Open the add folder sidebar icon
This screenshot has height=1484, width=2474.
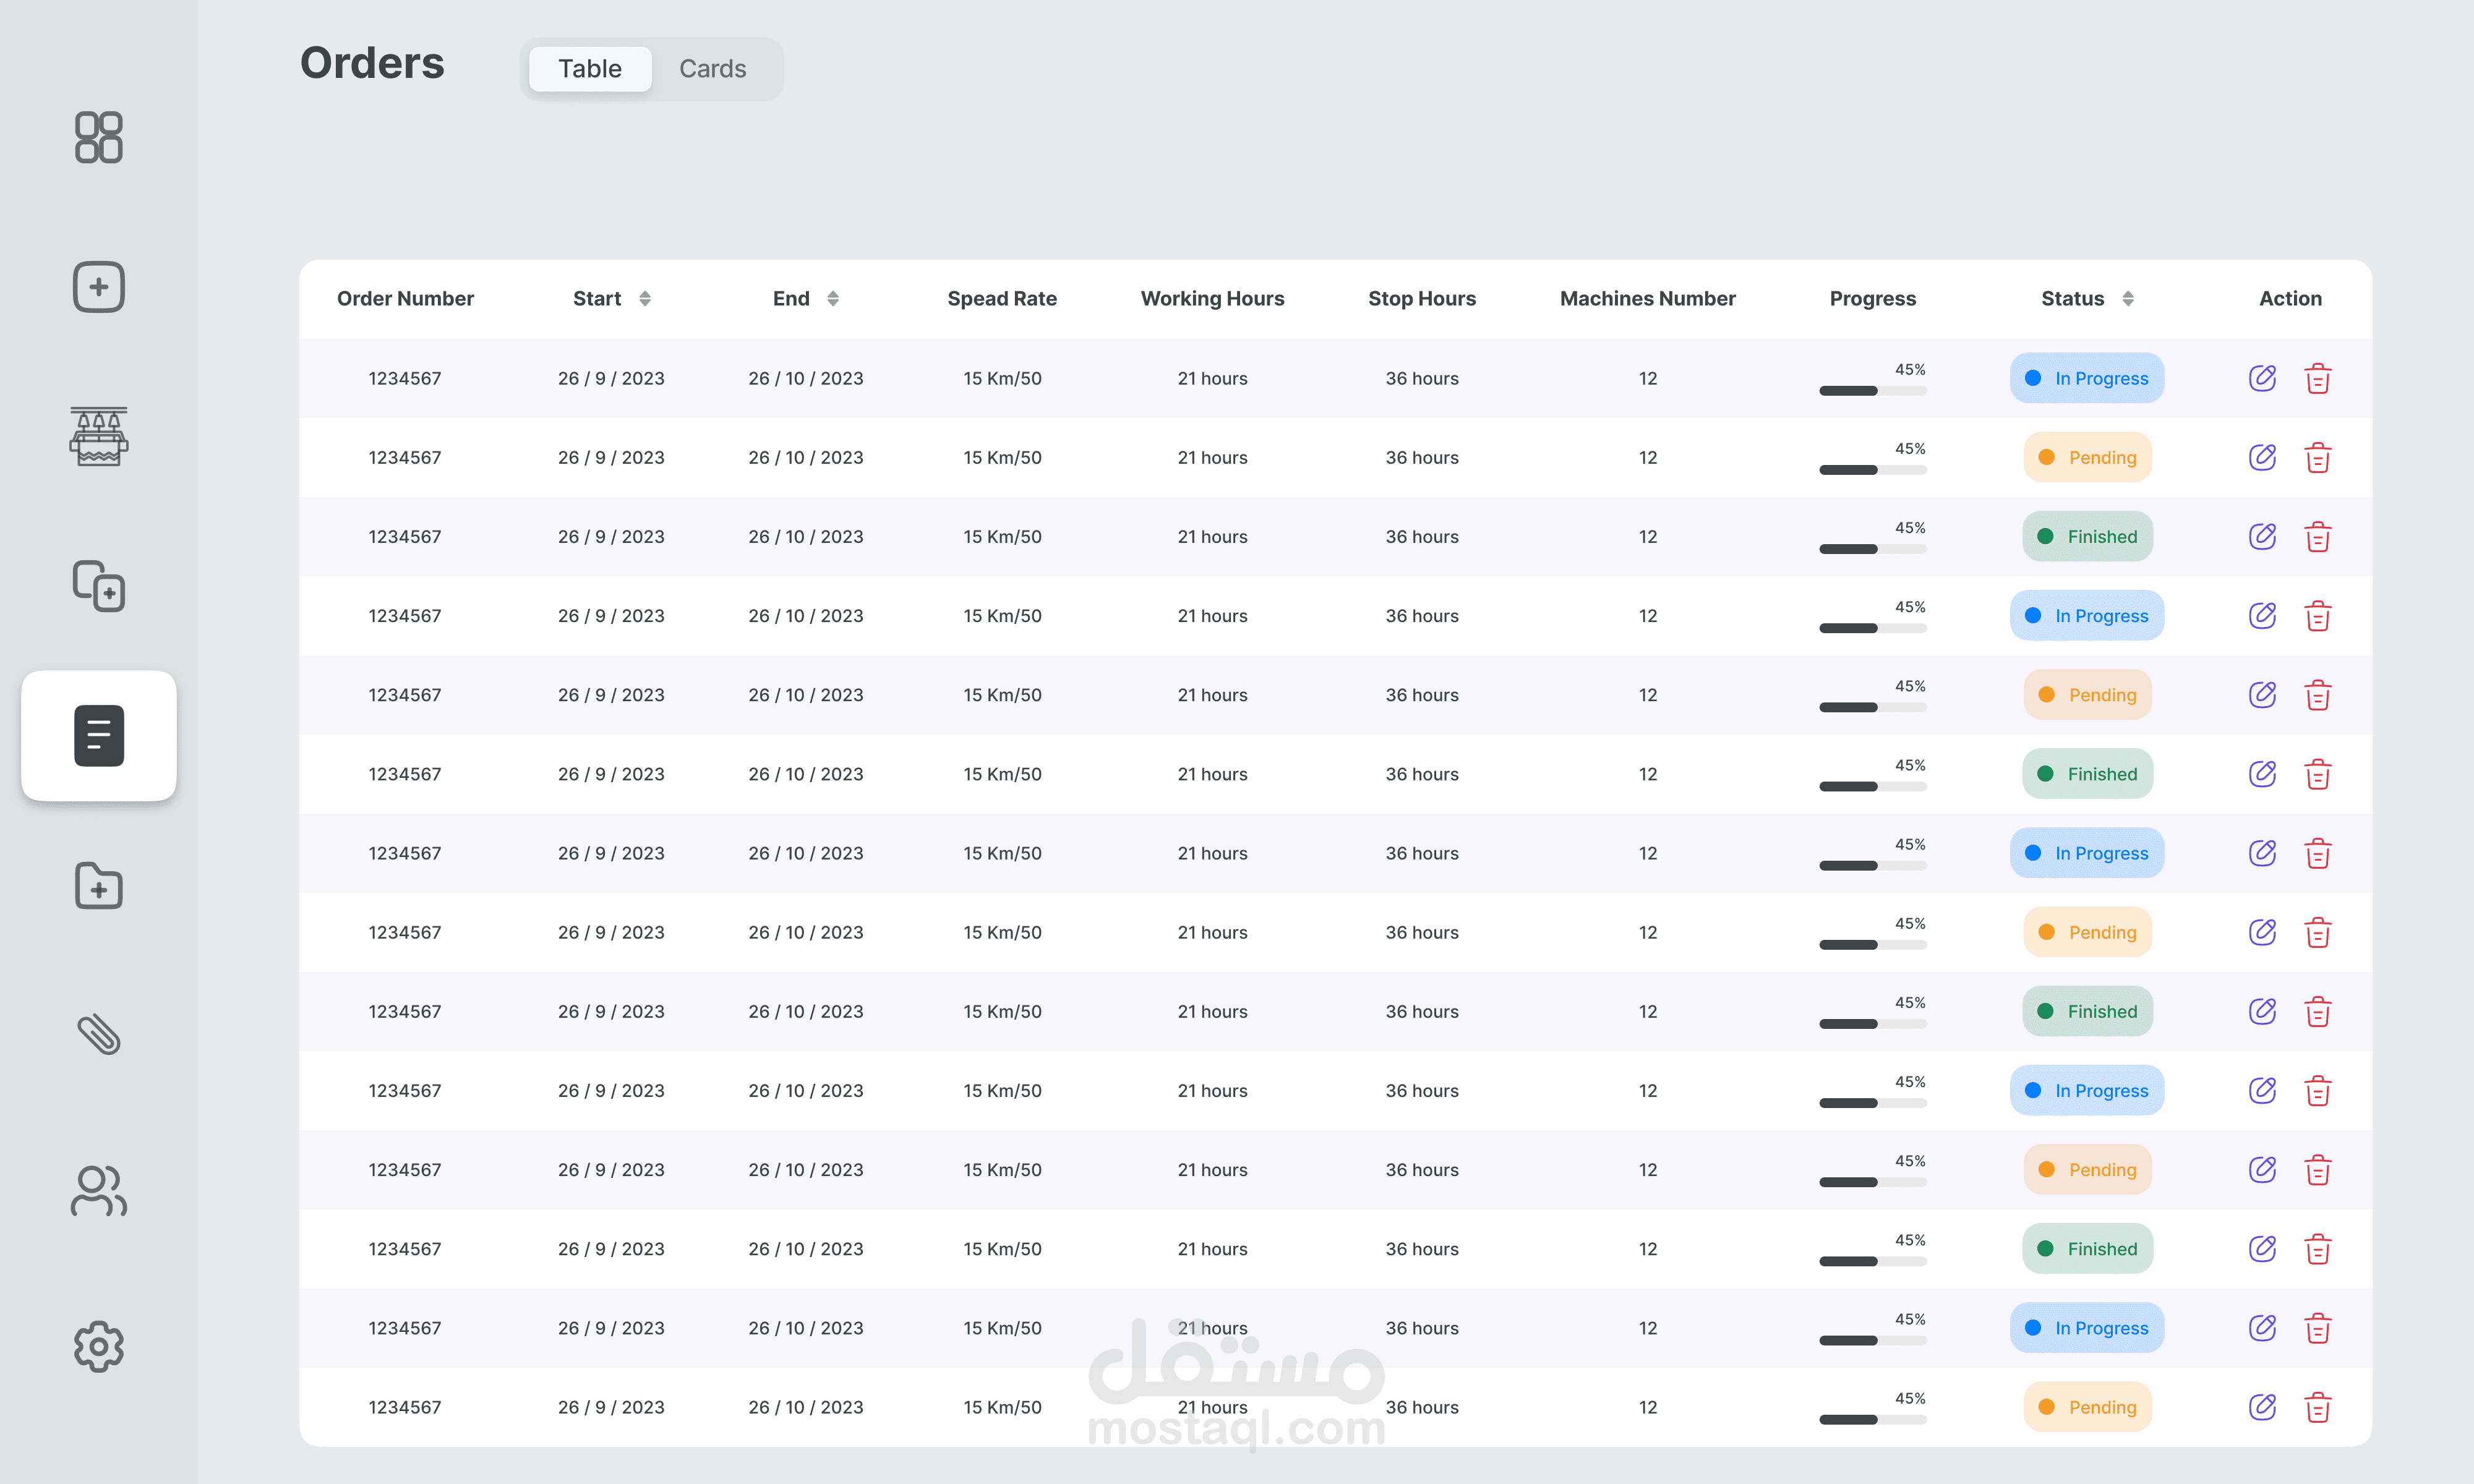(x=98, y=885)
